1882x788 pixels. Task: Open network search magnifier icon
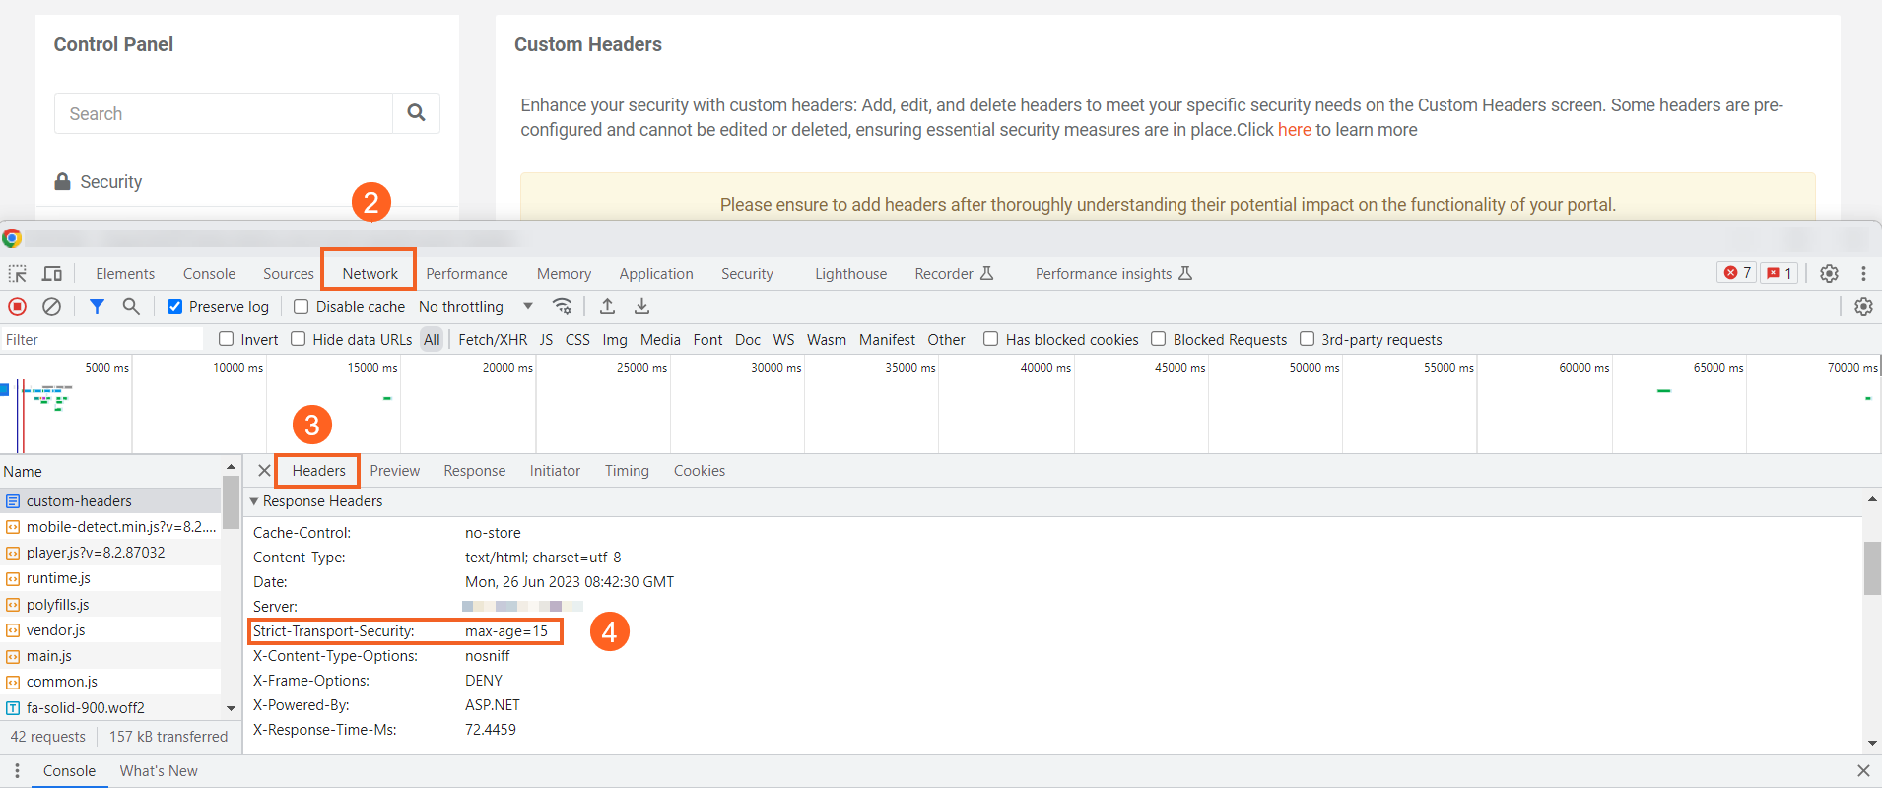pos(131,307)
